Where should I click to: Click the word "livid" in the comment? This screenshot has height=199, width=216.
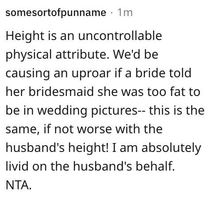coord(17,166)
